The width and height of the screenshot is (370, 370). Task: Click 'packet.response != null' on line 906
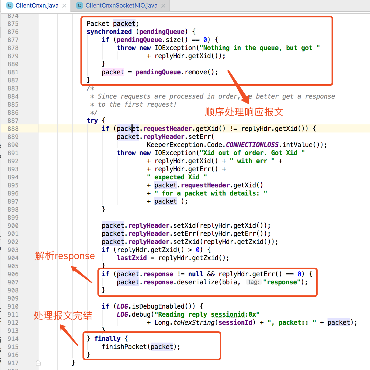[160, 274]
